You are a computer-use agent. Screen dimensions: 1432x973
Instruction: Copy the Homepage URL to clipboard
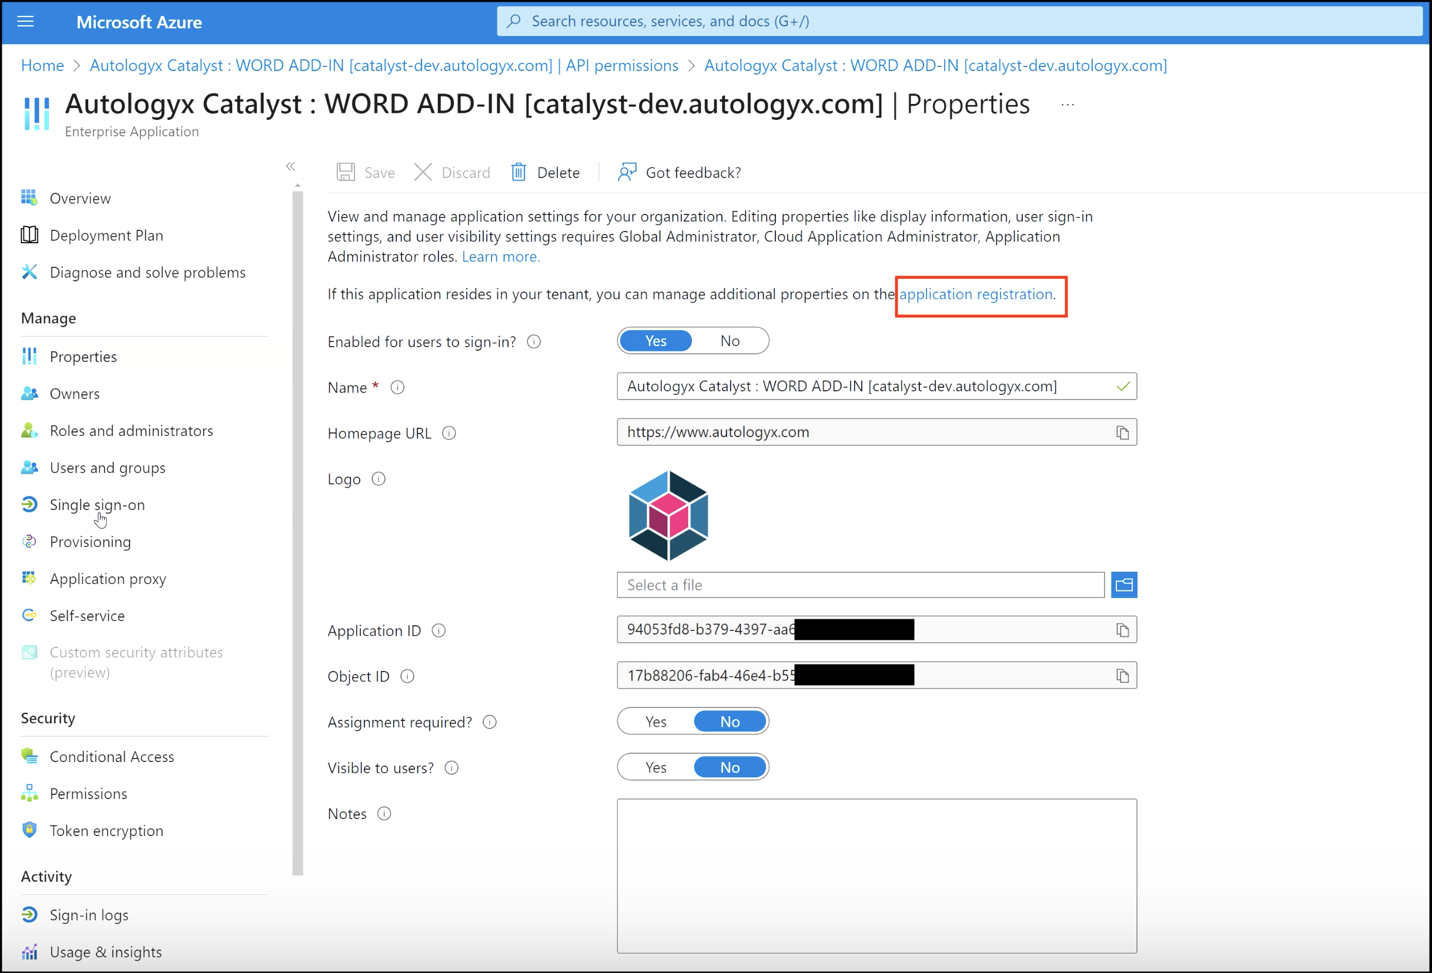click(x=1122, y=432)
